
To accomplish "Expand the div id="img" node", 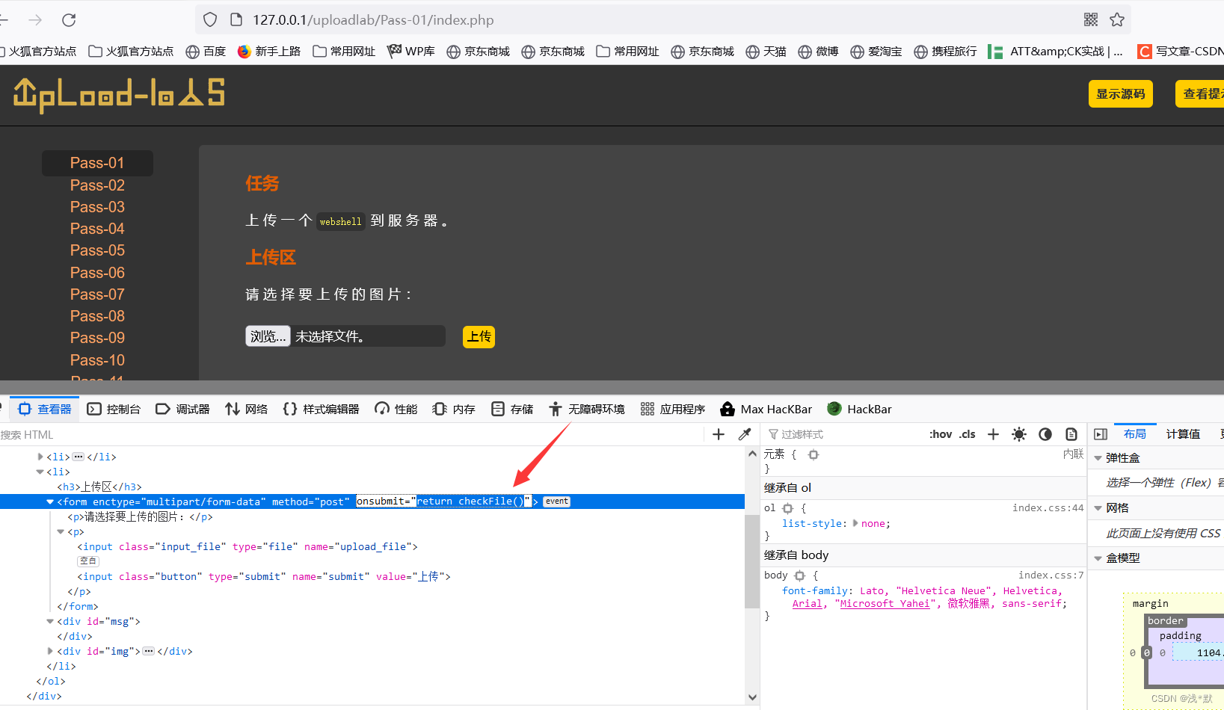I will pos(50,652).
